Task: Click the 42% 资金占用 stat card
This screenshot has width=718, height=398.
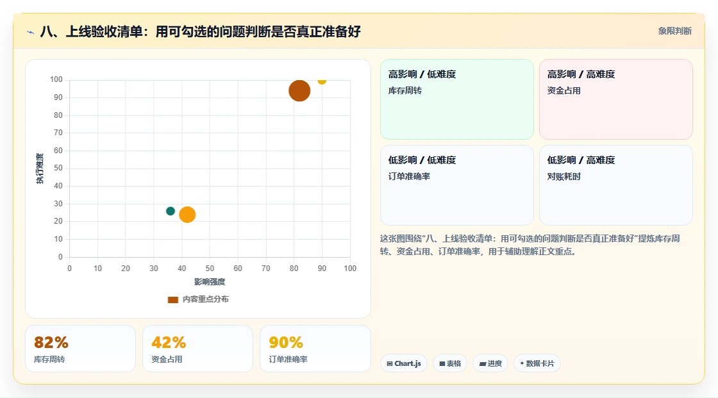Action: tap(198, 349)
